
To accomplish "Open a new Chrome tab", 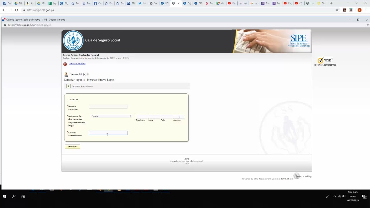I will point(331,3).
